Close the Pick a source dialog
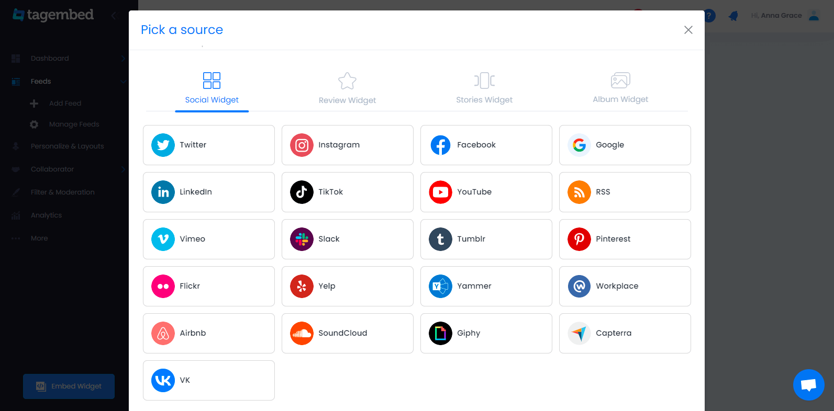834x411 pixels. (688, 30)
